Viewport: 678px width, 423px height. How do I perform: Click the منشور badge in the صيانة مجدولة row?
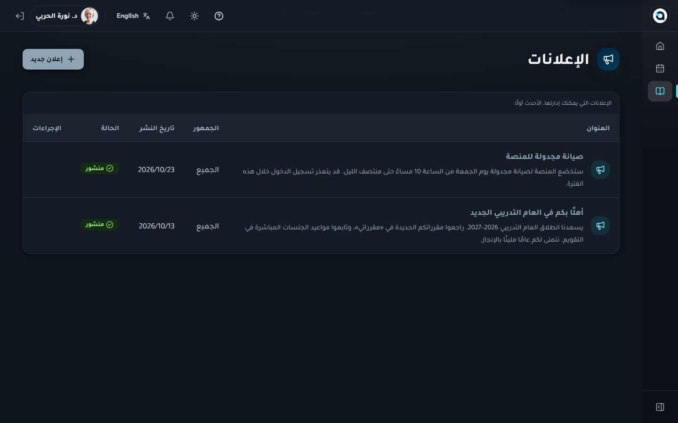point(99,168)
